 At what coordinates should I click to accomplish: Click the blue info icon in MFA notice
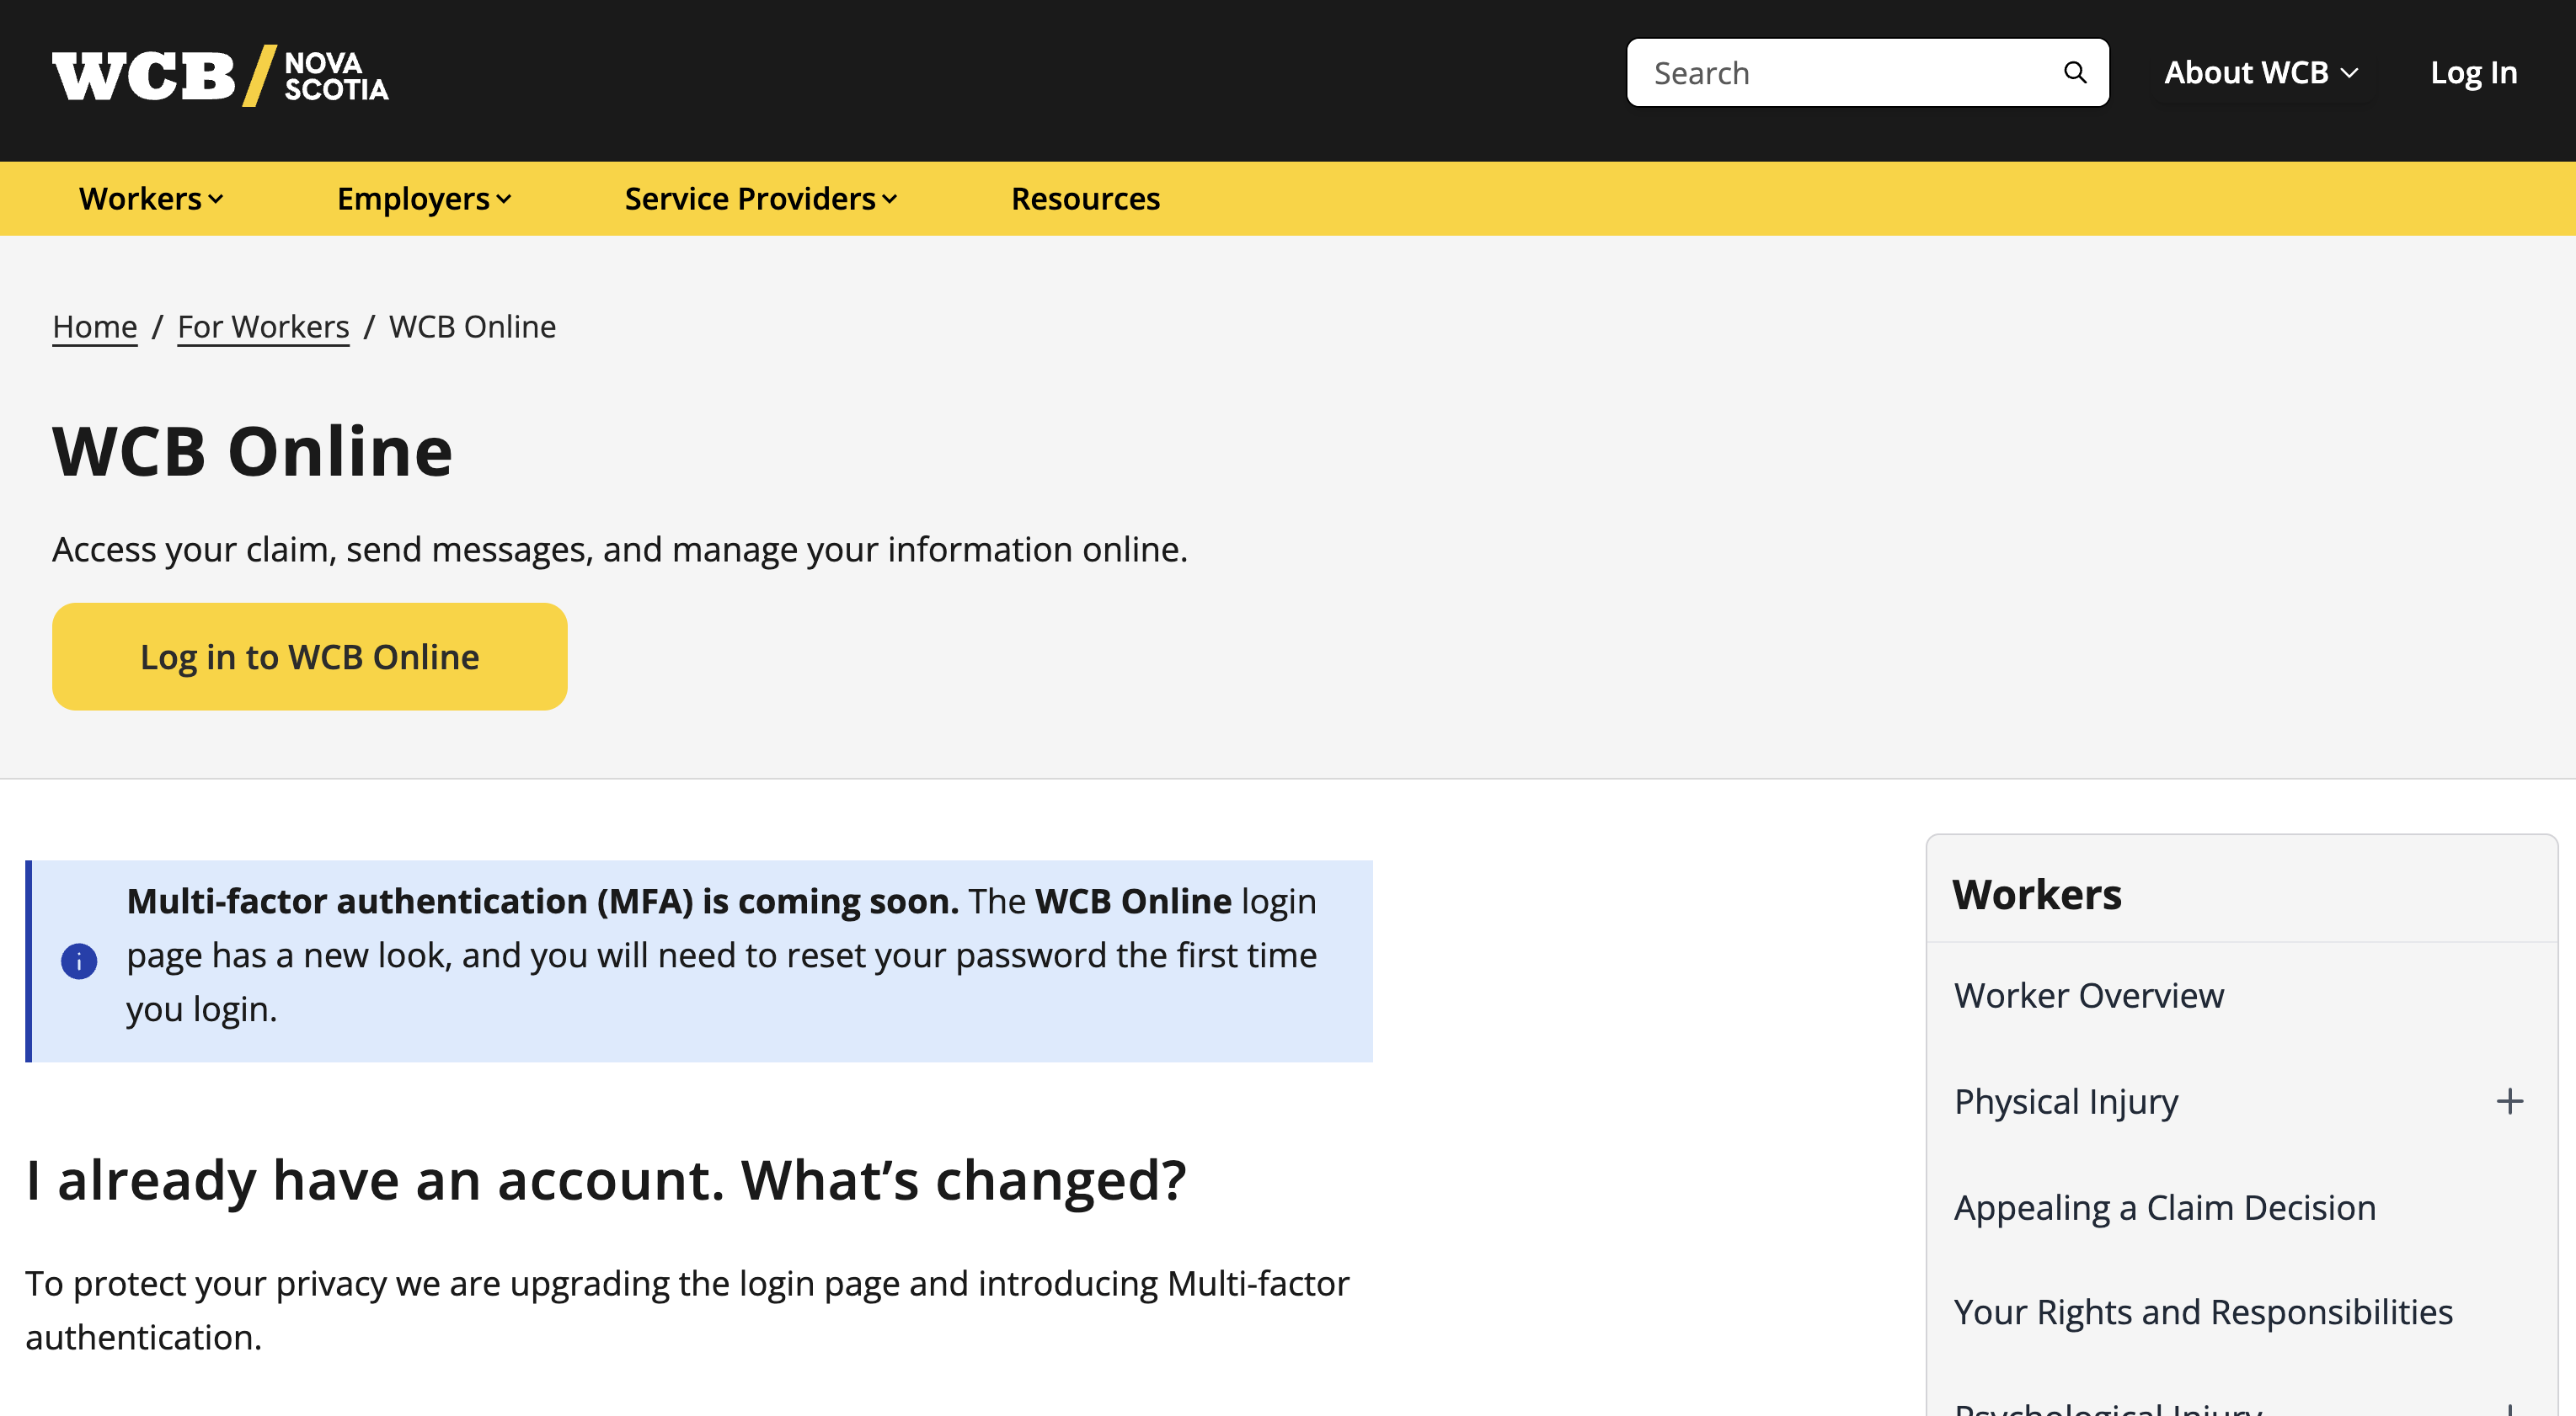click(x=79, y=961)
